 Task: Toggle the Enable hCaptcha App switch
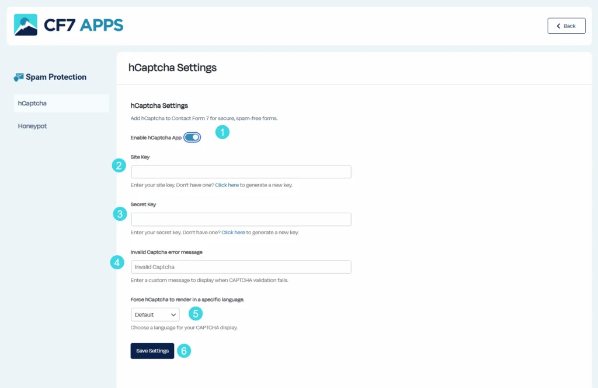tap(192, 137)
